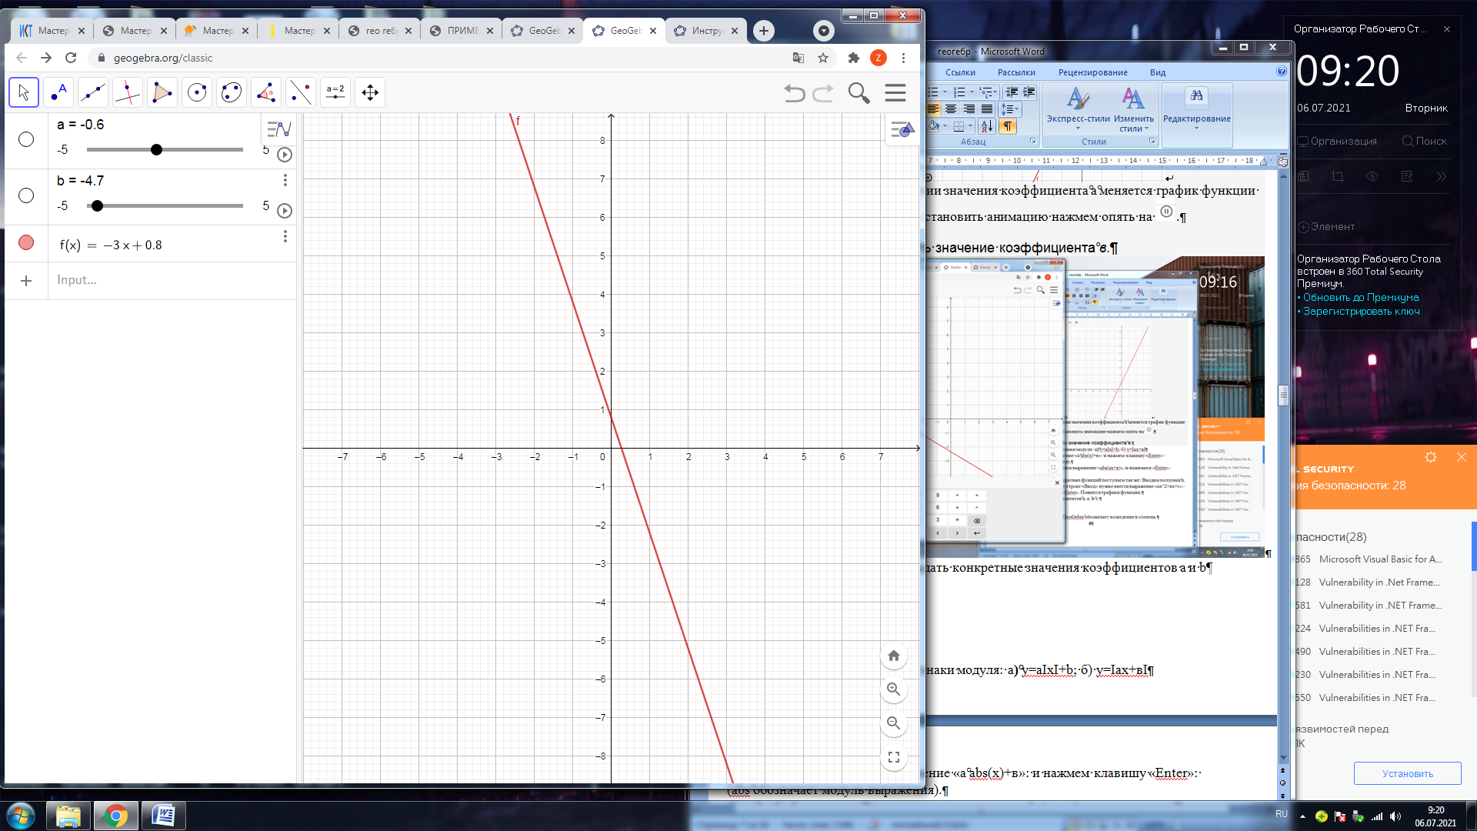Bookmark page with the star icon
The image size is (1477, 831).
click(x=823, y=58)
